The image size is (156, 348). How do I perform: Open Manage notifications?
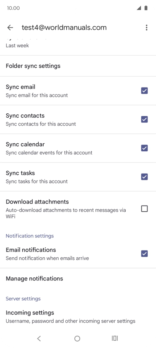coord(78,278)
